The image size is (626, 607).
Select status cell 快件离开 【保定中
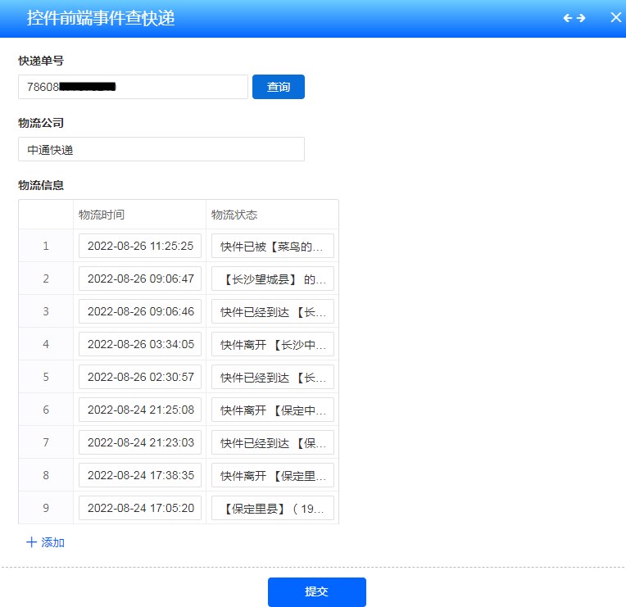(272, 410)
